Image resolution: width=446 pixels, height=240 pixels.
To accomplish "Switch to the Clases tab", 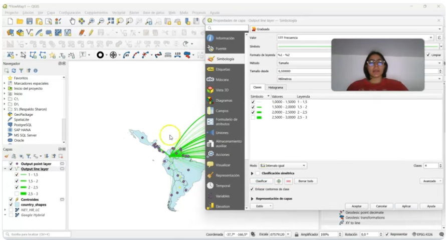I will [257, 87].
